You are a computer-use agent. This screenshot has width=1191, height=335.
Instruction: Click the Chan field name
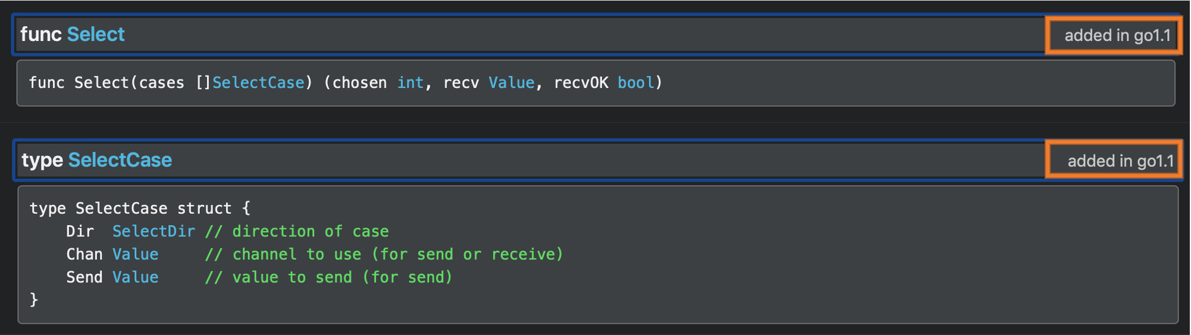tap(84, 254)
